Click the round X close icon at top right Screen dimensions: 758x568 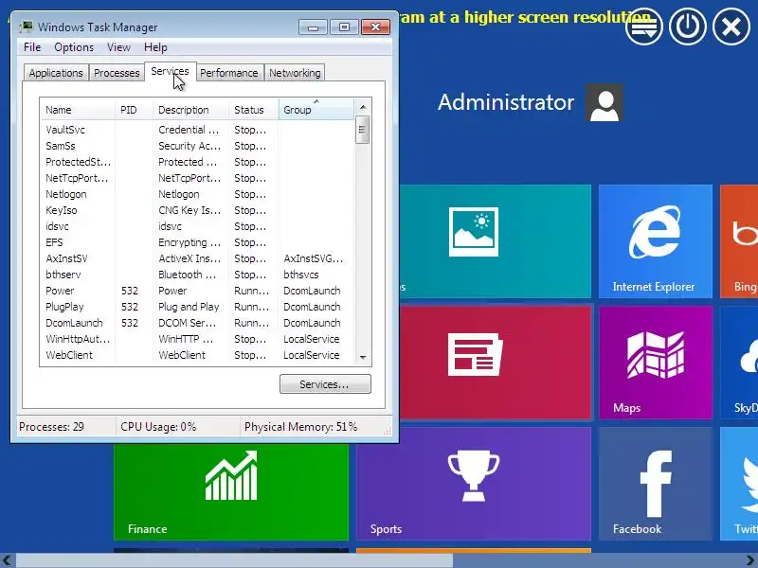click(731, 27)
